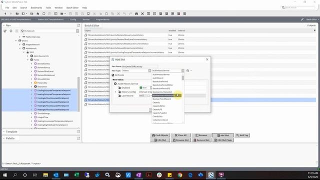This screenshot has height=180, width=320.
Task: Close the Add Slot dialog
Action: [x=207, y=59]
